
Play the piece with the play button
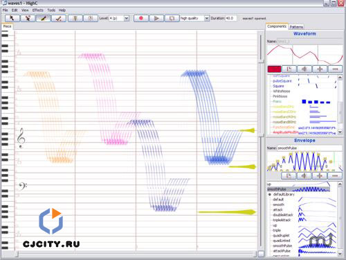click(x=156, y=18)
